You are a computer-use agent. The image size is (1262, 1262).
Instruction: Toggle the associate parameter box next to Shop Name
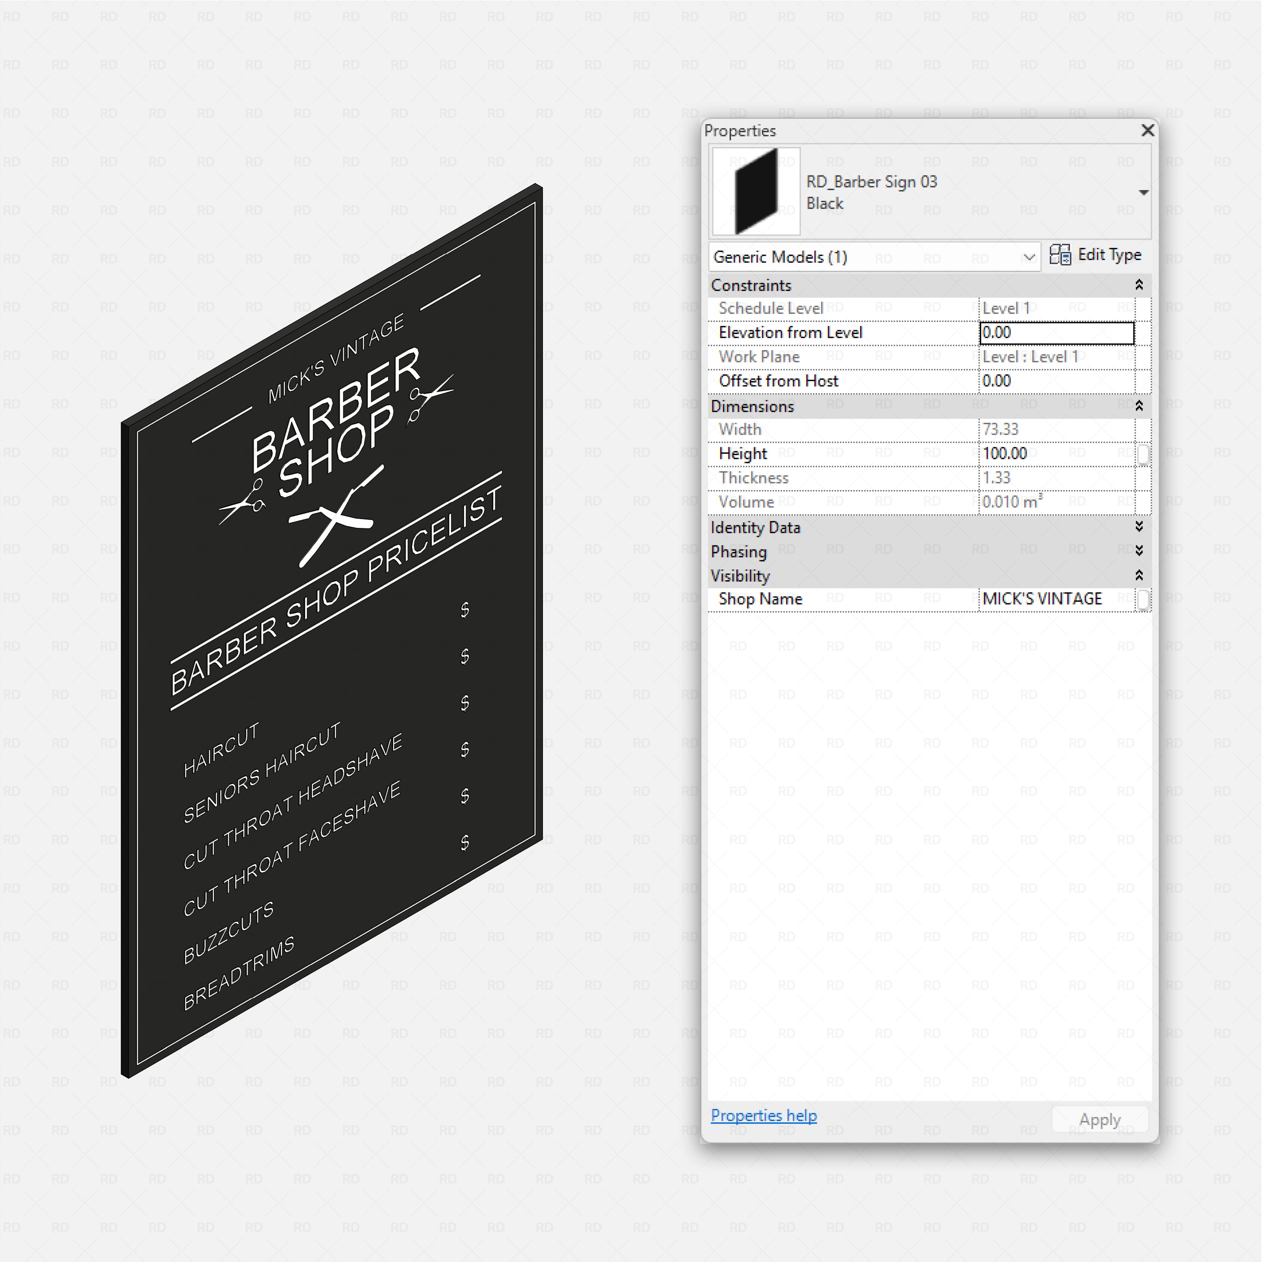pyautogui.click(x=1143, y=599)
